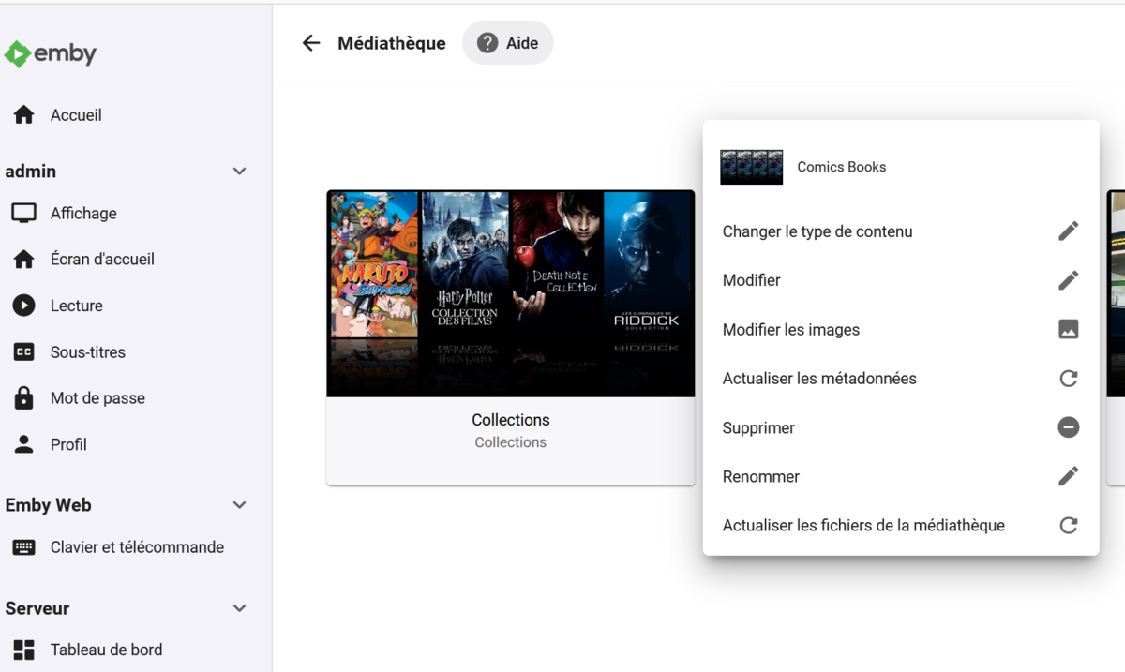Collapse the Emby Web section chevron
The image size is (1125, 672).
pyautogui.click(x=239, y=505)
